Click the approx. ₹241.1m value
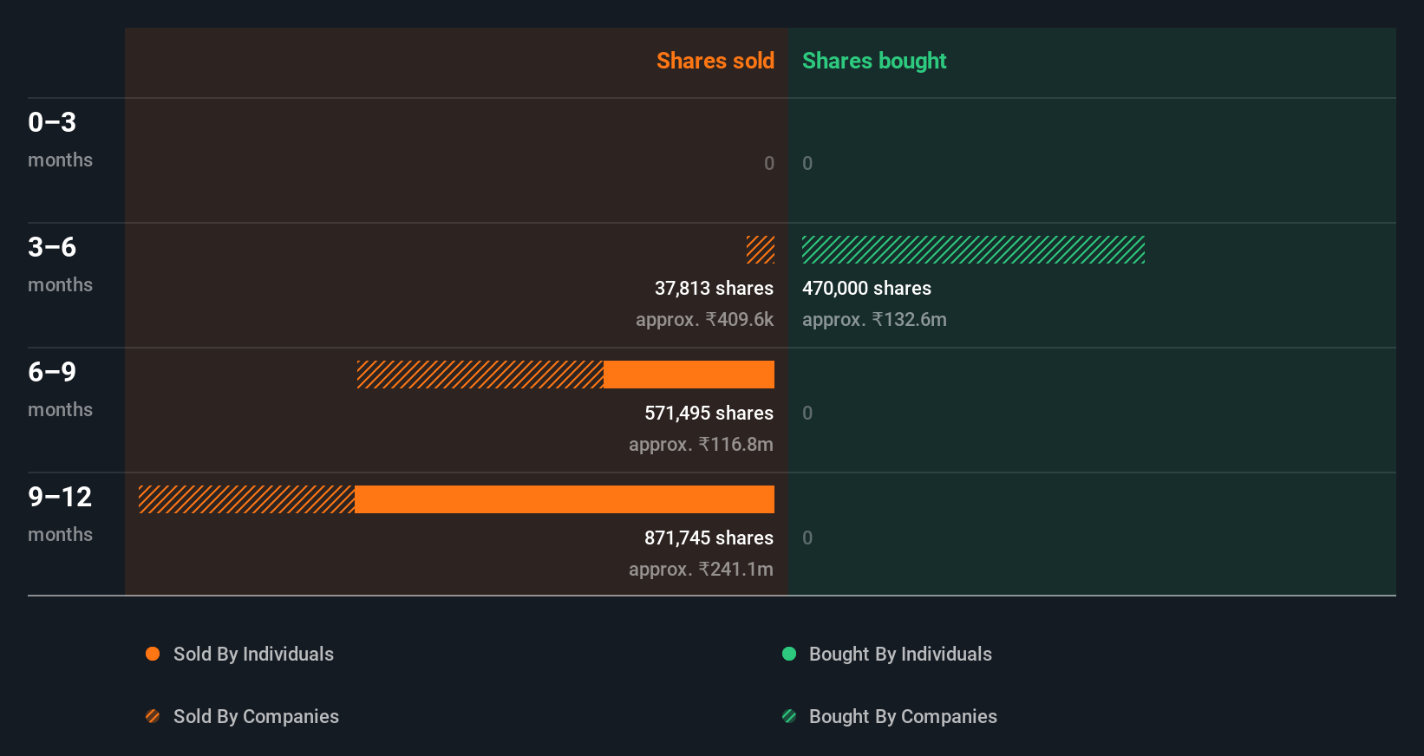Image resolution: width=1424 pixels, height=756 pixels. [x=701, y=569]
